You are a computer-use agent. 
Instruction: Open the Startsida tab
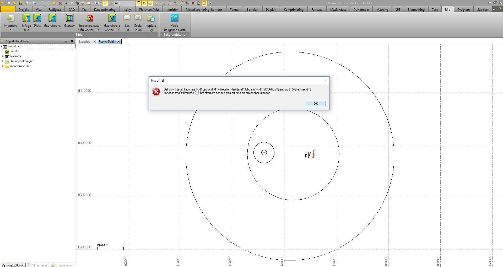point(84,41)
